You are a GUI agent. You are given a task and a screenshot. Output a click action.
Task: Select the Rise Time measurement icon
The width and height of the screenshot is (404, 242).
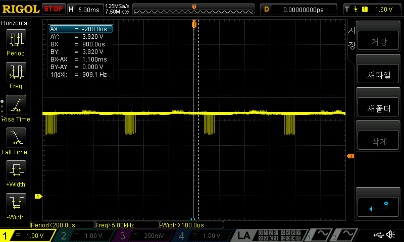(16, 105)
